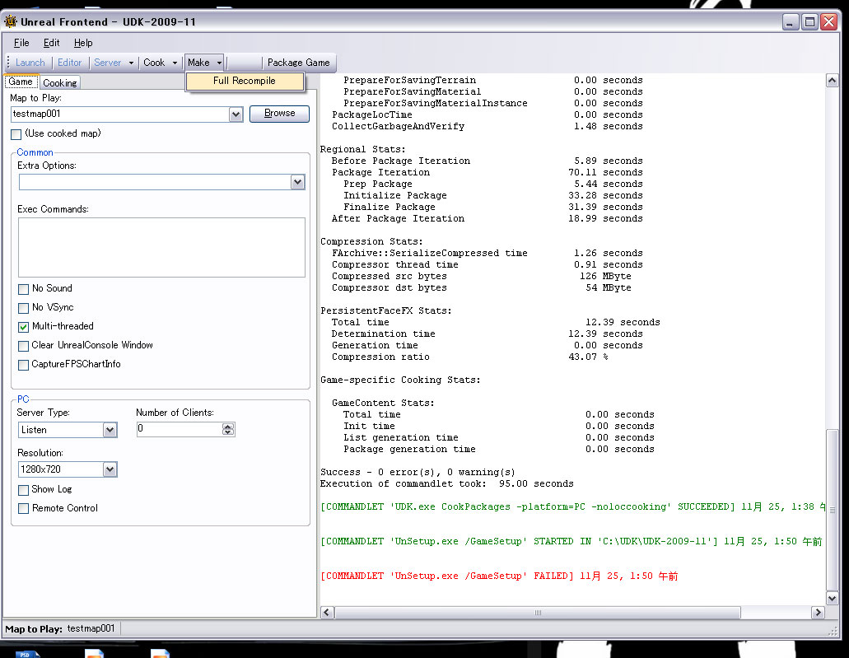849x658 pixels.
Task: Minimize the Unreal Frontend window
Action: [791, 22]
